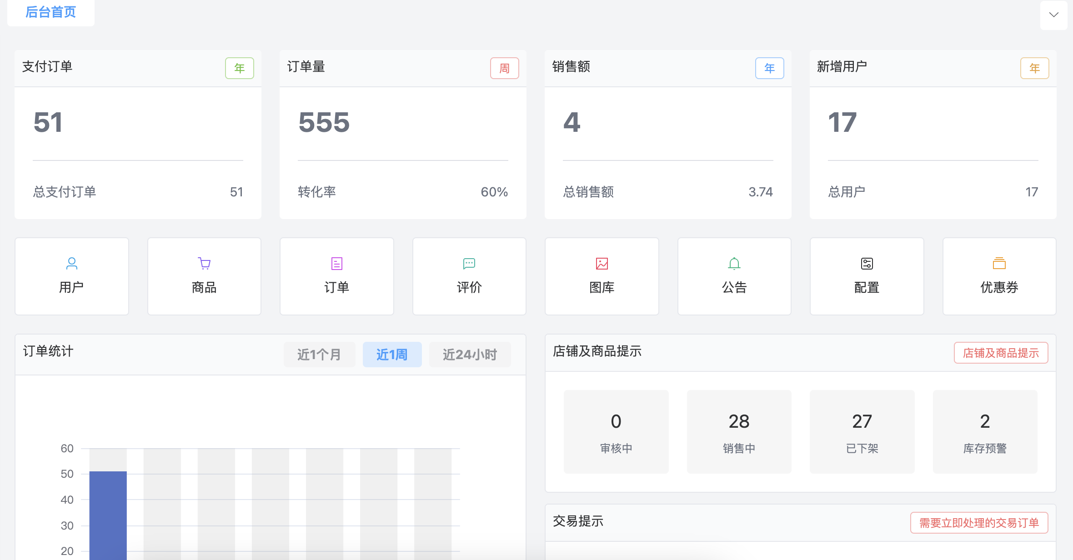The width and height of the screenshot is (1073, 560).
Task: Click the 年 tag on 销售额 card
Action: click(770, 68)
